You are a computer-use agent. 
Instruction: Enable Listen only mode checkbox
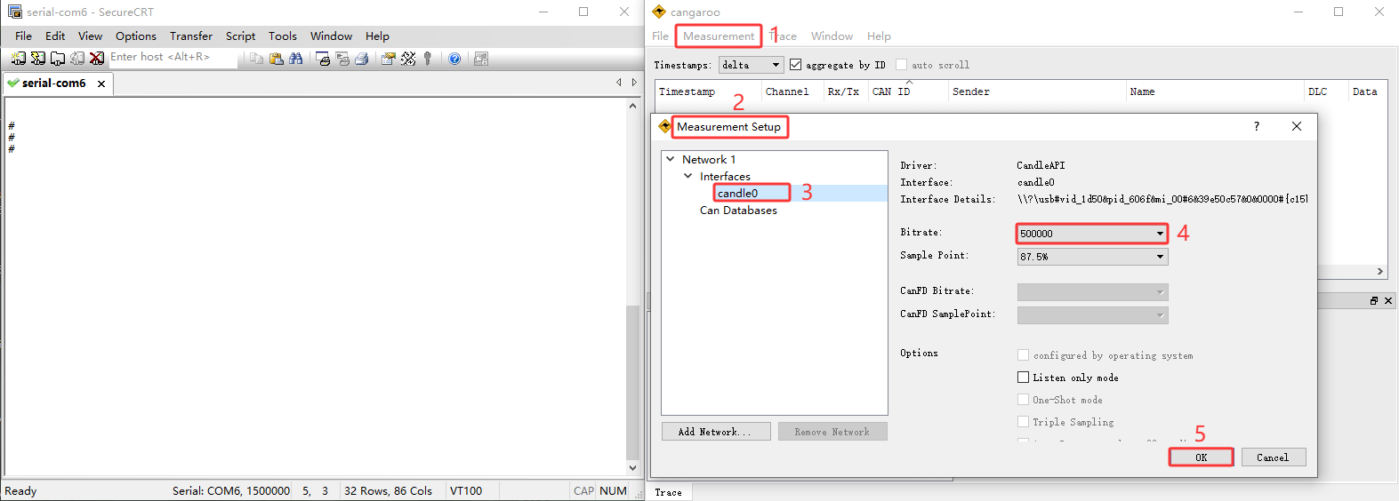[1024, 378]
